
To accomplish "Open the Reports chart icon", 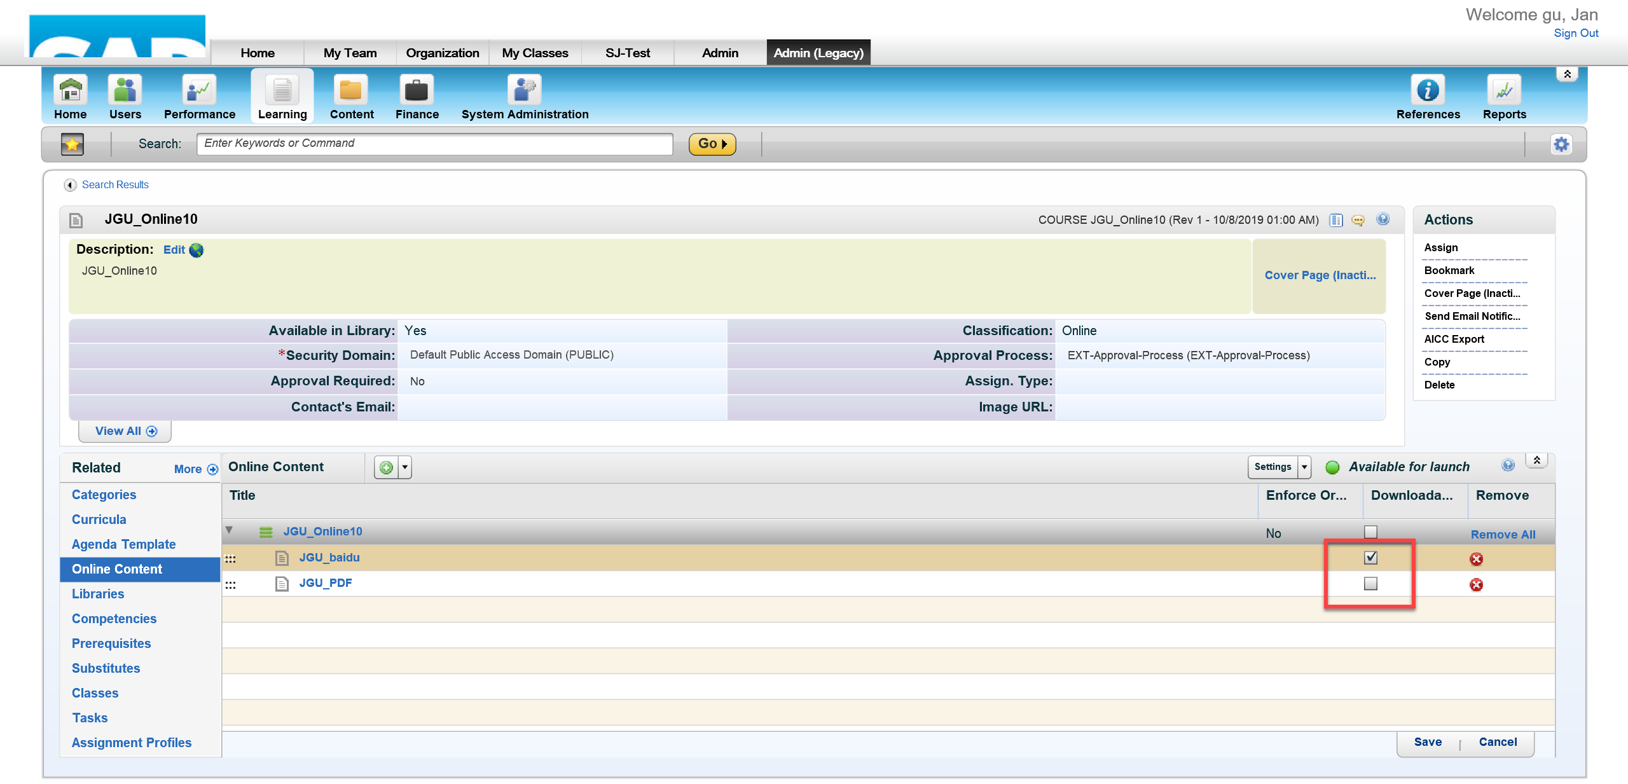I will point(1504,90).
